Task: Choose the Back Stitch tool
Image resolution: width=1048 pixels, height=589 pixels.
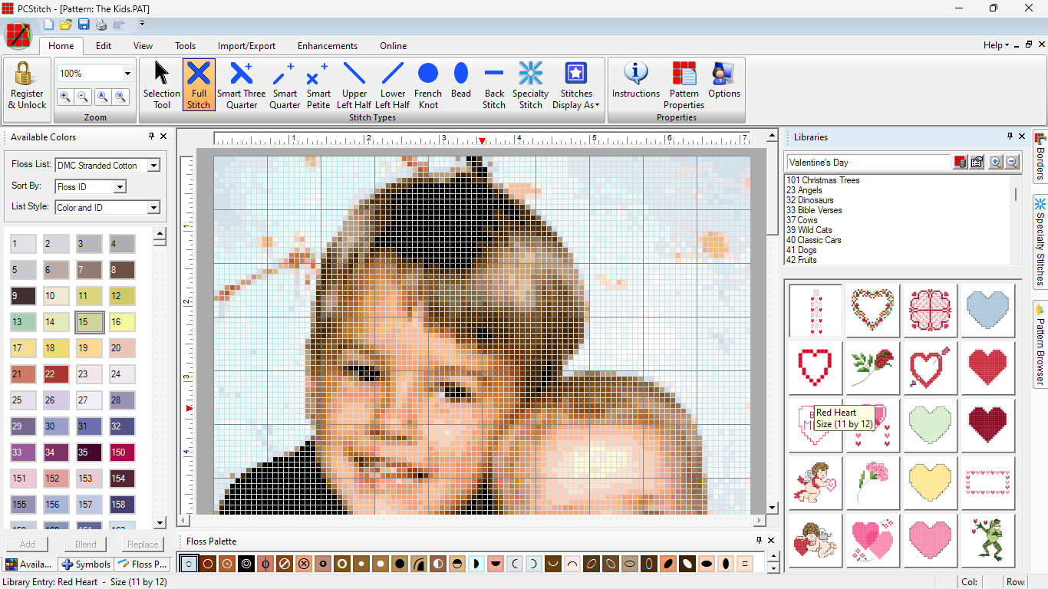Action: point(493,84)
